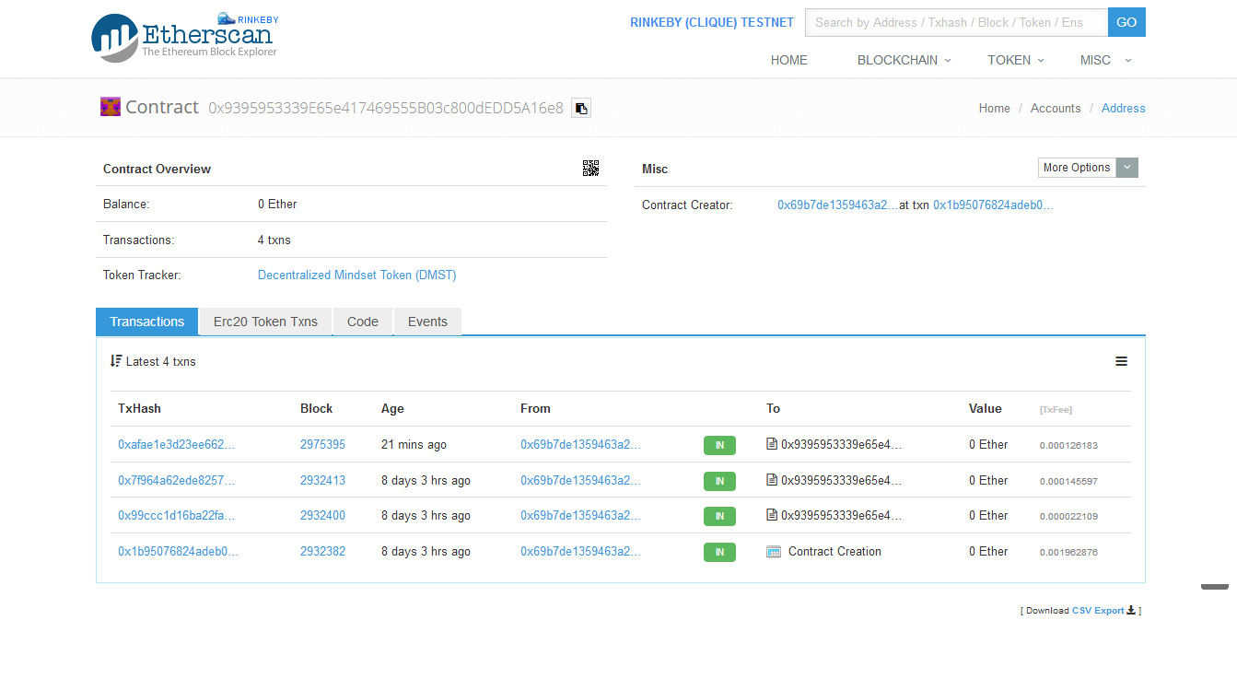Viewport: 1237px width, 679px height.
Task: Click the IN badge for block 2932400
Action: [719, 516]
